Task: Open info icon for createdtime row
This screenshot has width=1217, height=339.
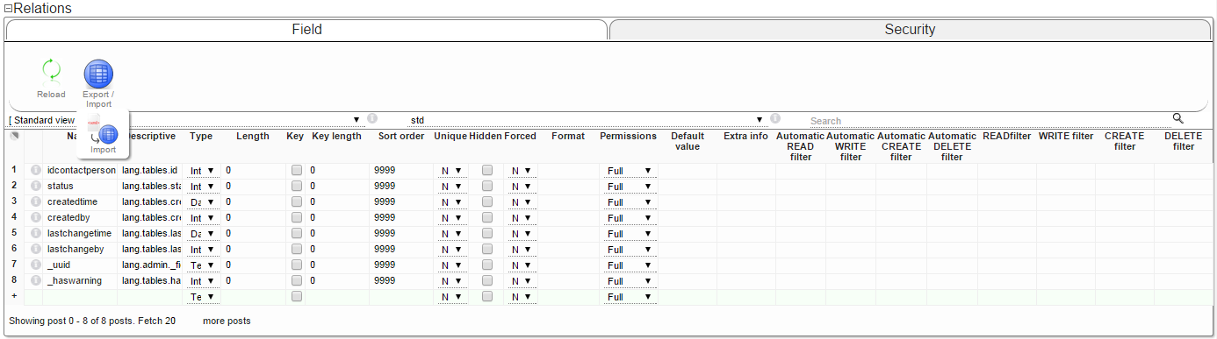Action: coord(36,202)
